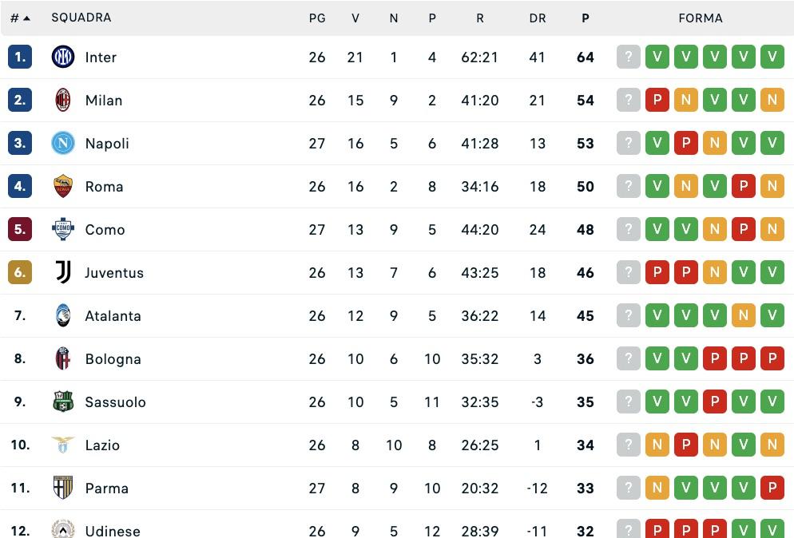This screenshot has width=794, height=538.
Task: Click the Juventus club crest
Action: pos(62,272)
